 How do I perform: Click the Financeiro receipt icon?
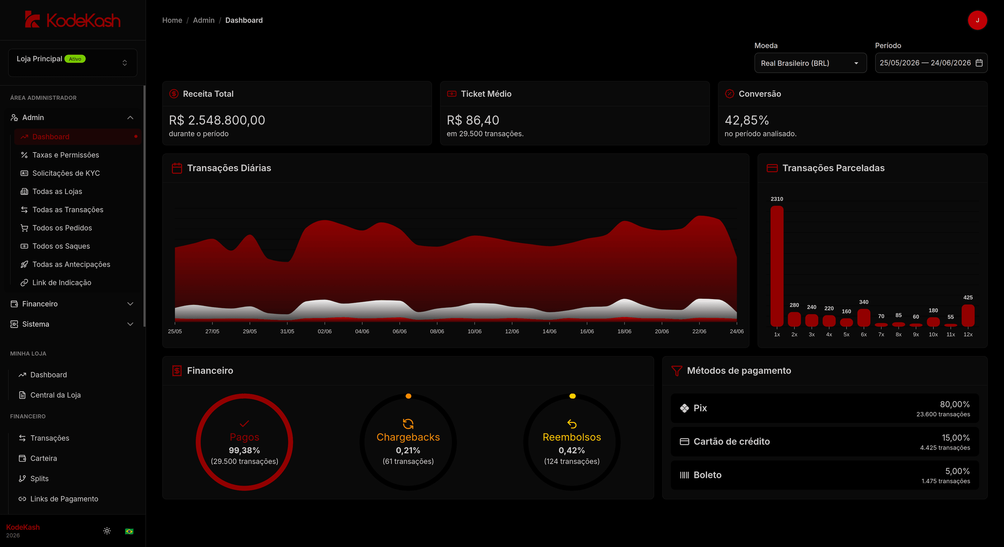click(177, 371)
